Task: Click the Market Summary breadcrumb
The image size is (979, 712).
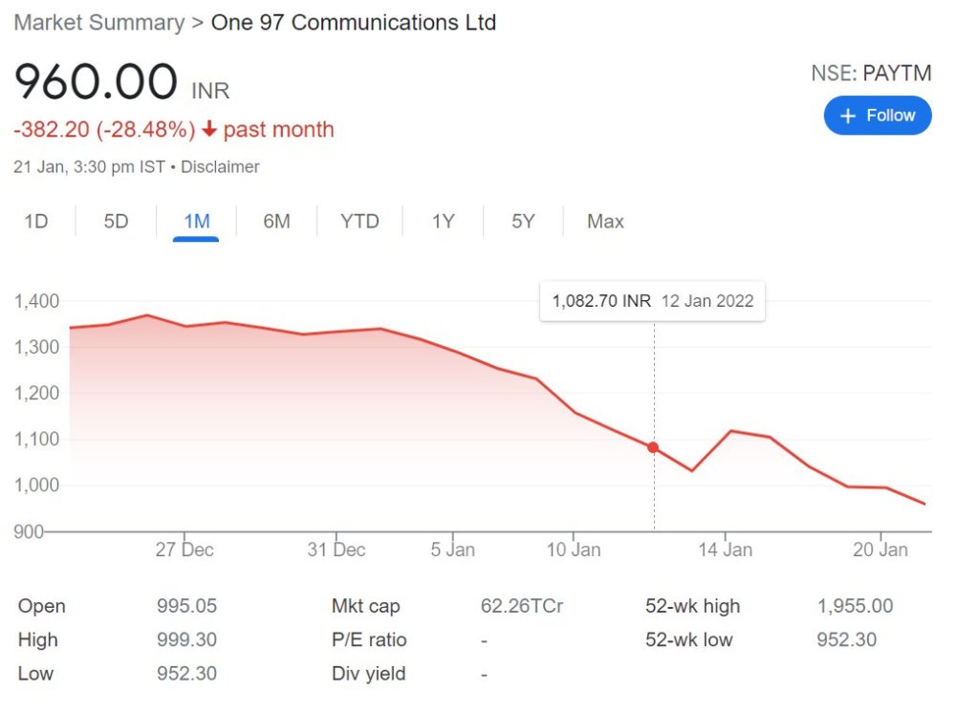Action: pyautogui.click(x=98, y=23)
